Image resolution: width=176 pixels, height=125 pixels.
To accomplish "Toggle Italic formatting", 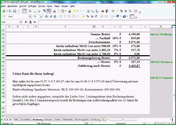I will coord(51,17).
